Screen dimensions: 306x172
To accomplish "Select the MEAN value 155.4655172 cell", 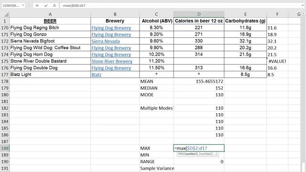I will point(199,81).
